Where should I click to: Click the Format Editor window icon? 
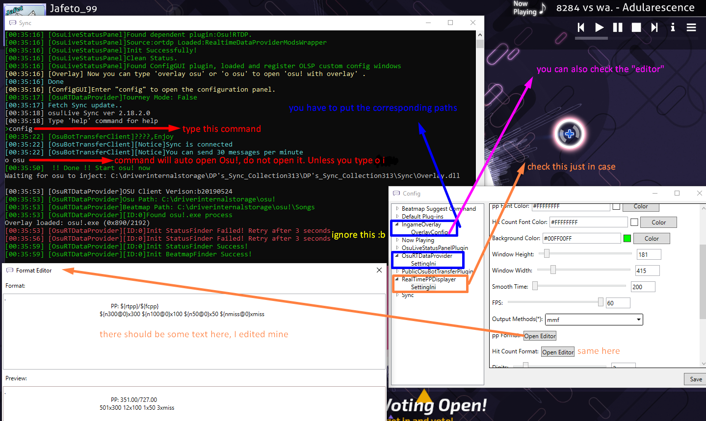pyautogui.click(x=9, y=270)
